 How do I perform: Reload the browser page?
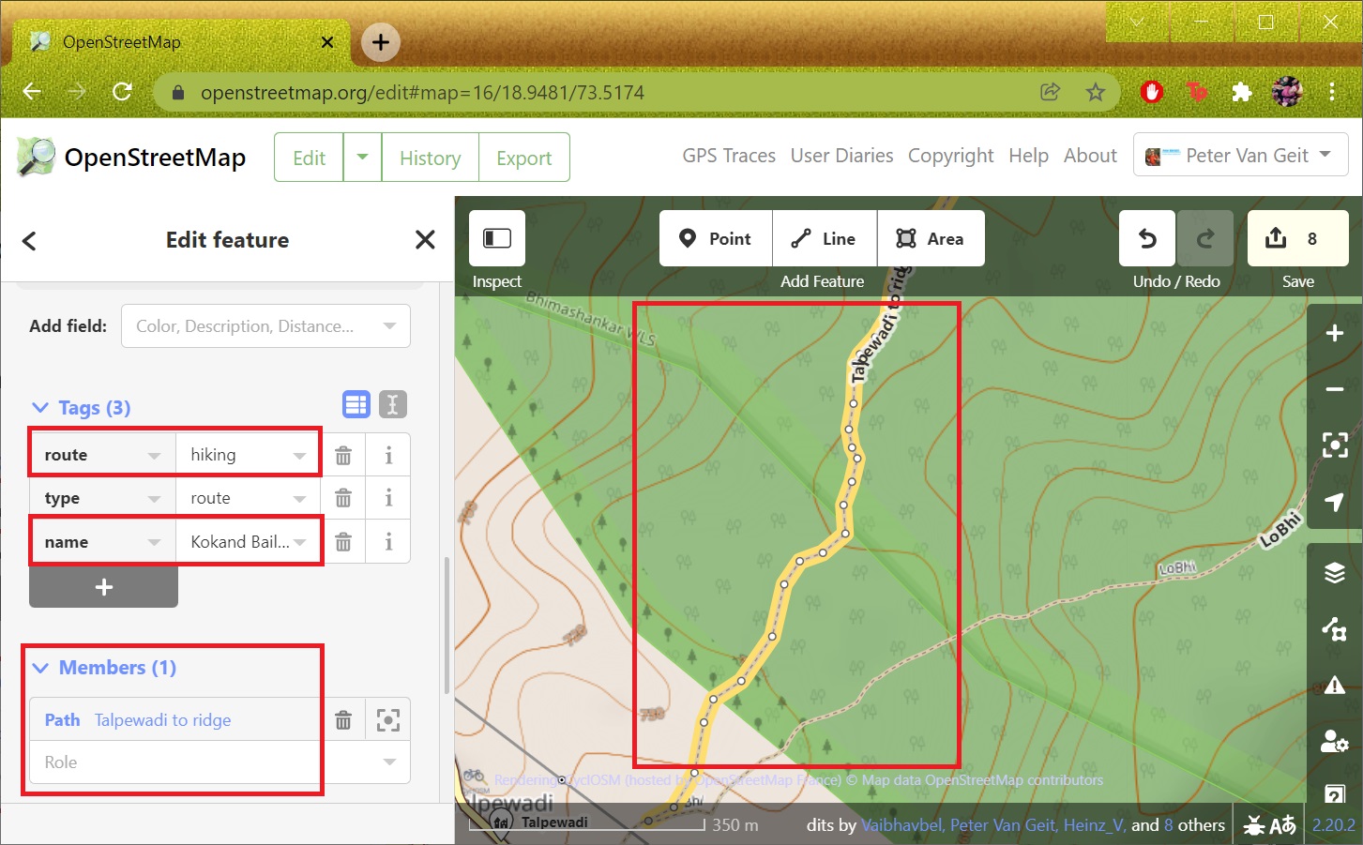122,92
